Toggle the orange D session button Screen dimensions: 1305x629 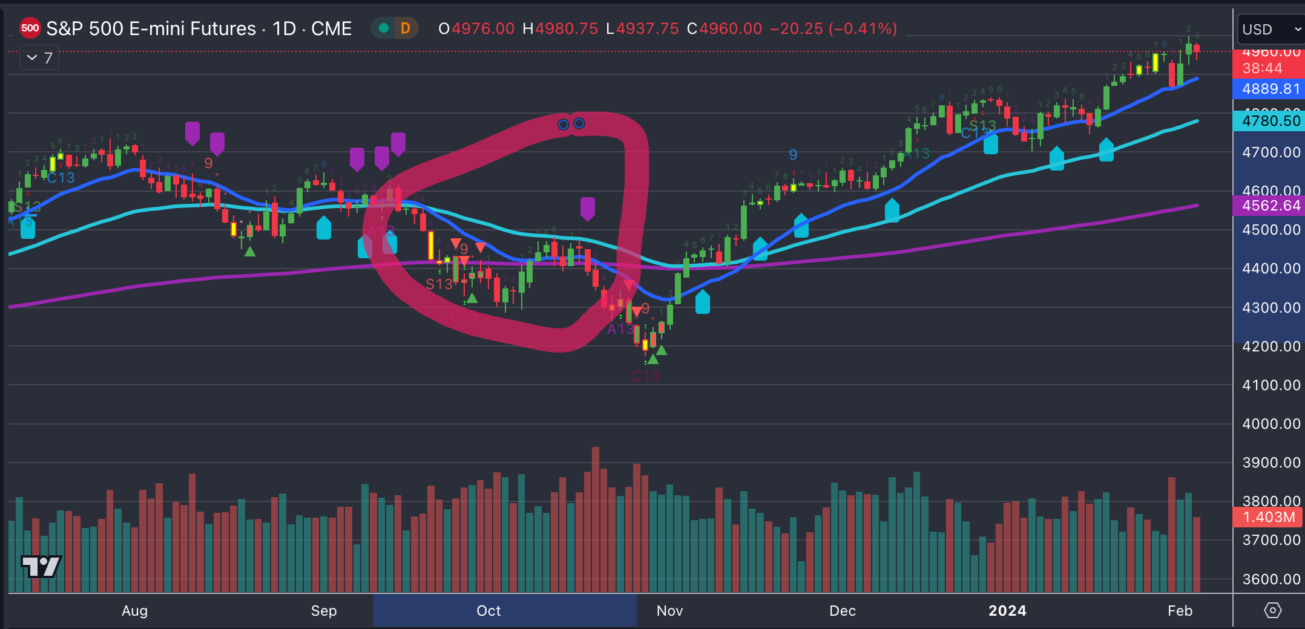(405, 28)
